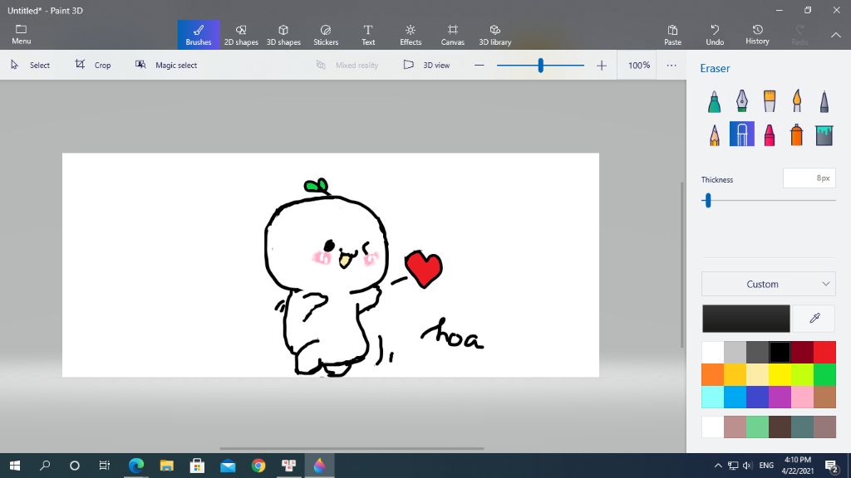Open the Windows Start menu
The image size is (851, 478).
15,466
